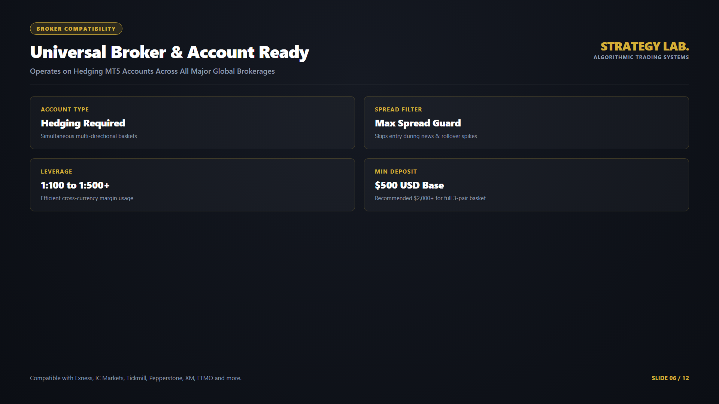Image resolution: width=719 pixels, height=404 pixels.
Task: Select the Hedging Required heading
Action: [83, 123]
